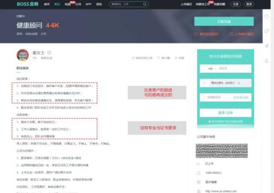Screen dimensions: 274x193
Task: Open 我要招聘 in the header
Action: [220, 4]
